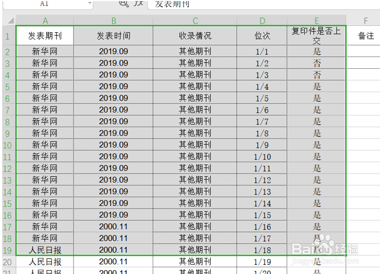Click 其他期刊 in row 2
The width and height of the screenshot is (380, 274).
point(195,52)
